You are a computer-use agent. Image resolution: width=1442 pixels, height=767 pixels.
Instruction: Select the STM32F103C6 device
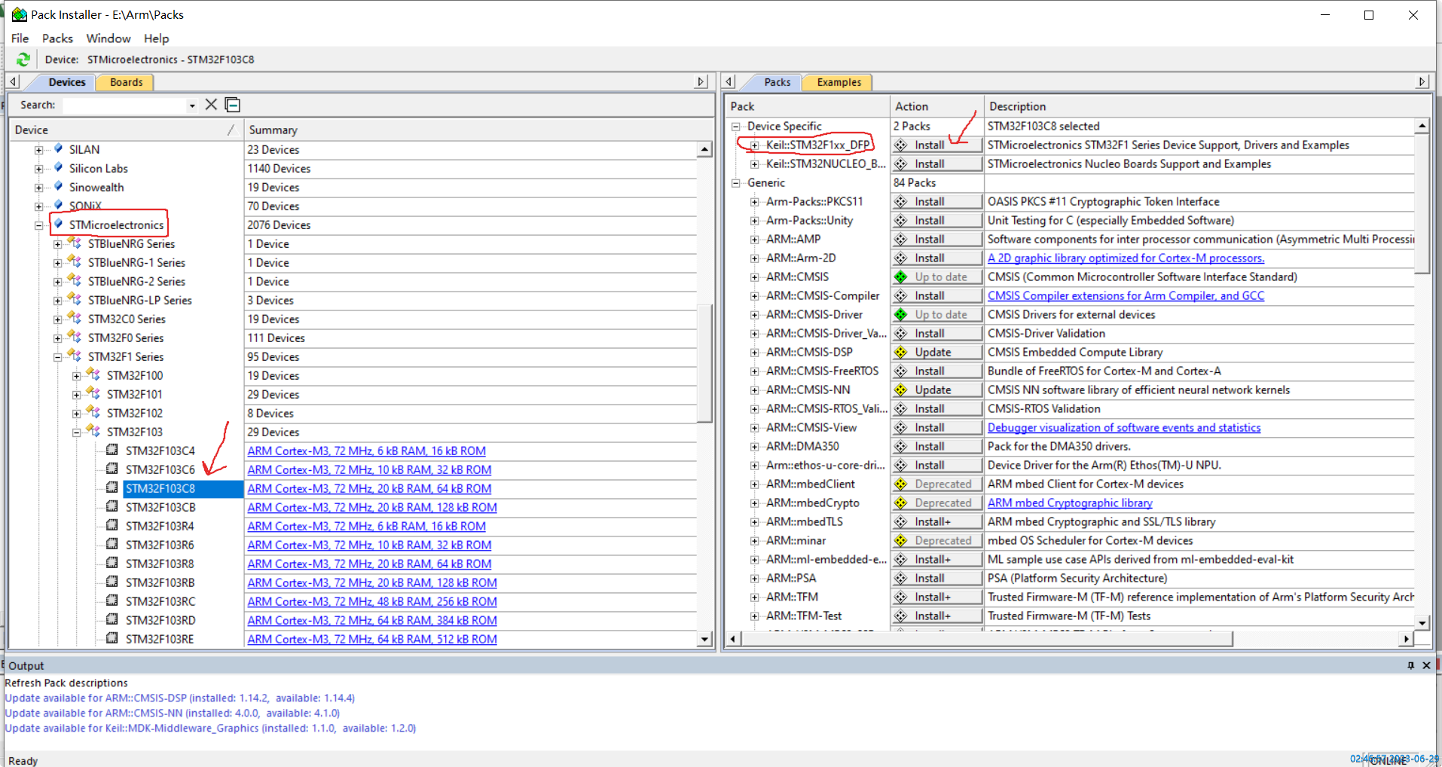[160, 470]
